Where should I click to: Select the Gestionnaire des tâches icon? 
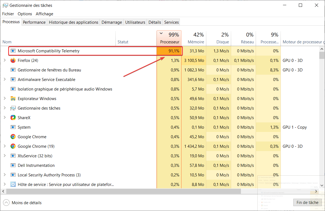point(13,108)
